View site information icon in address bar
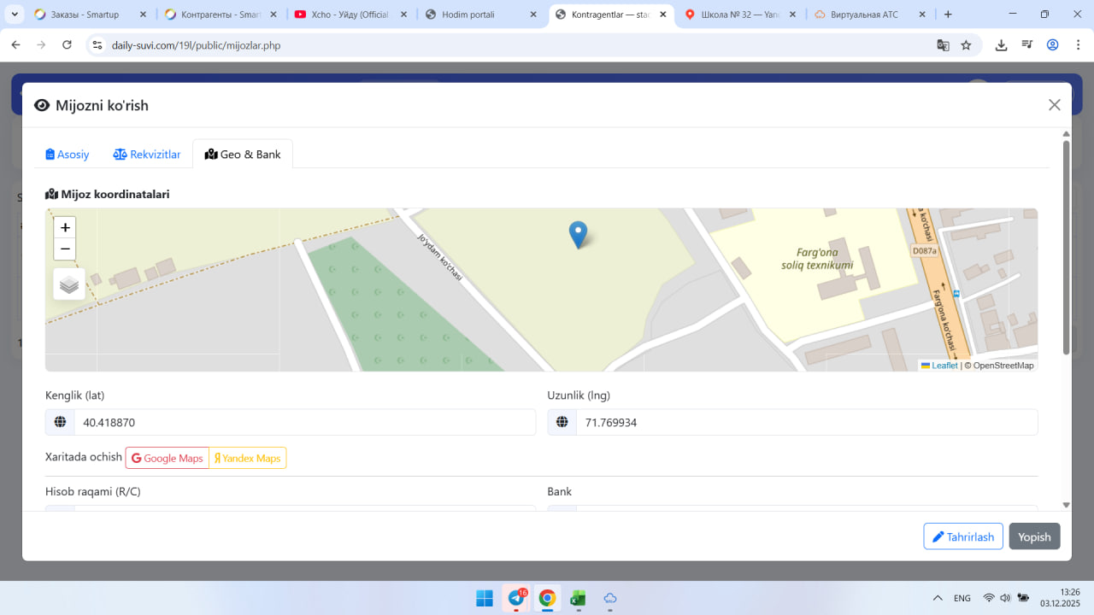The height and width of the screenshot is (615, 1094). point(97,45)
